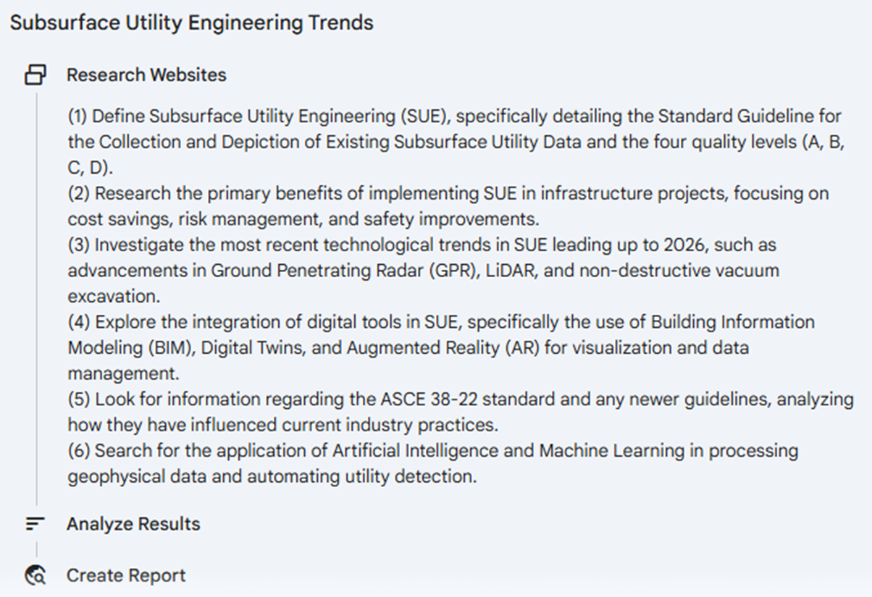Image resolution: width=872 pixels, height=597 pixels.
Task: Select step (5) about the ASCE 38-22 standard
Action: click(x=461, y=399)
